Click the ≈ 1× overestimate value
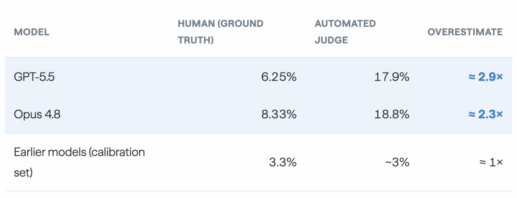Image resolution: width=517 pixels, height=198 pixels. click(x=490, y=162)
